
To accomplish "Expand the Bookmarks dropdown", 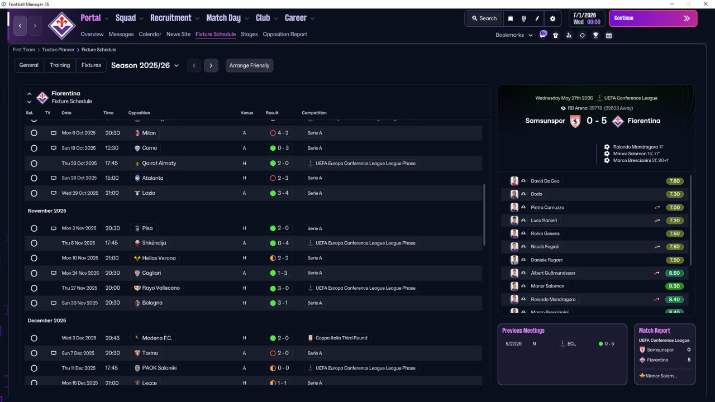I will coord(514,35).
